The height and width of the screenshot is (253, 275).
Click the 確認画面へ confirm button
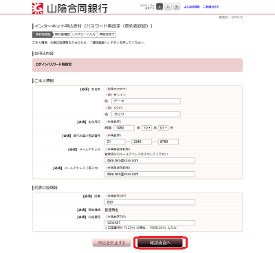click(x=160, y=243)
